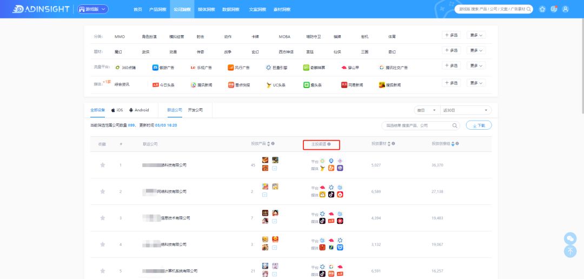Screen dimensions: 584x279
Task: Expand 更多 in the 题材 row
Action: tap(476, 50)
